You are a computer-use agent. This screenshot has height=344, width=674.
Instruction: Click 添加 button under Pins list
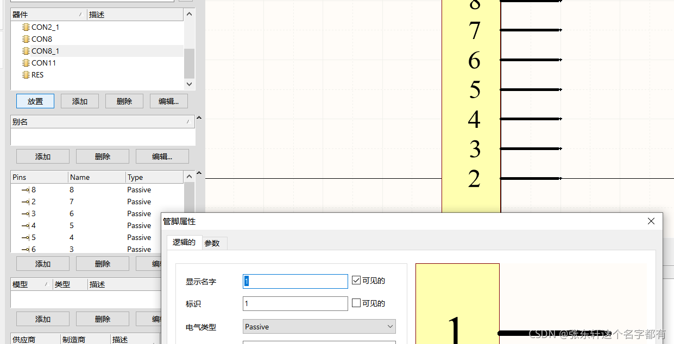click(43, 264)
